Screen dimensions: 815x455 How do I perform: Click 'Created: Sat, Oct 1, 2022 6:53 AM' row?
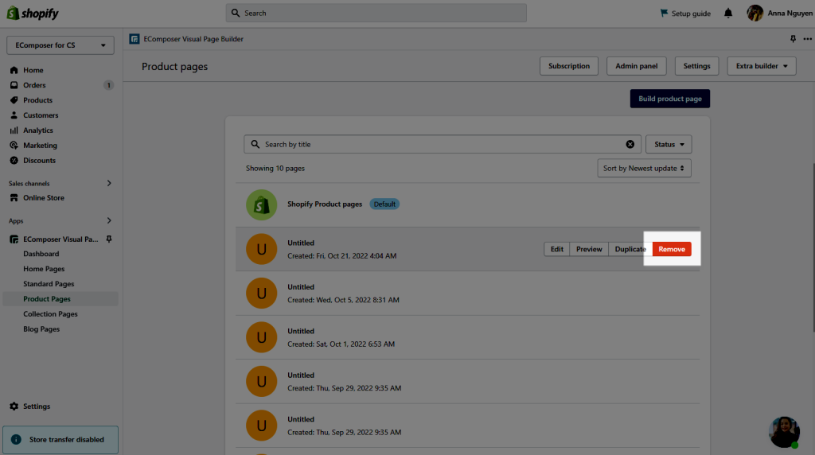(x=468, y=337)
